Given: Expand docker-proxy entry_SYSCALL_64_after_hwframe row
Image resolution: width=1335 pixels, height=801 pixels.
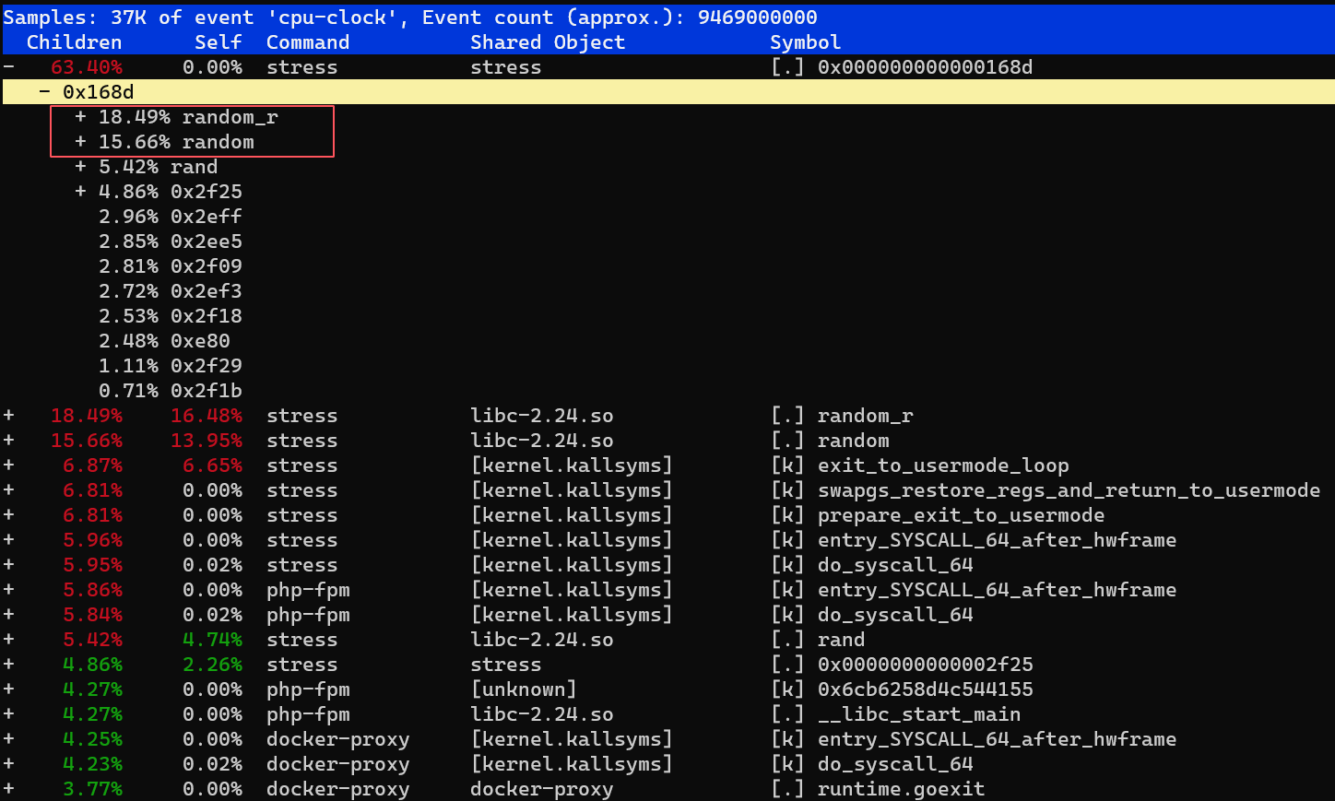Looking at the screenshot, I should [8, 739].
